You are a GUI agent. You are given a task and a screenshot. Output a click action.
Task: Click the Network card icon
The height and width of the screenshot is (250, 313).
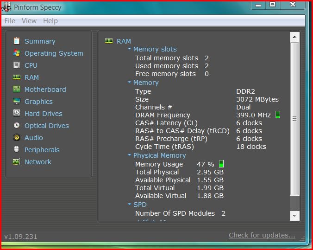point(17,161)
